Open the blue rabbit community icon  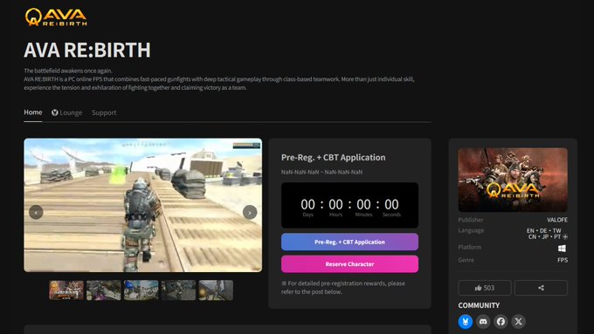466,322
